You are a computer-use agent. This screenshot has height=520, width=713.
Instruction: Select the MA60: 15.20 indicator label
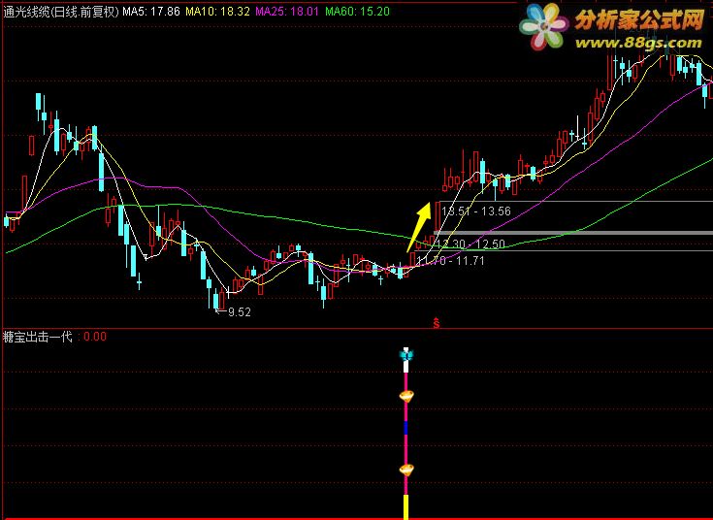coord(357,12)
